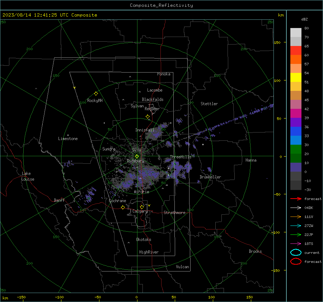Click the Cochrane map label
This screenshot has width=323, height=302.
117,201
